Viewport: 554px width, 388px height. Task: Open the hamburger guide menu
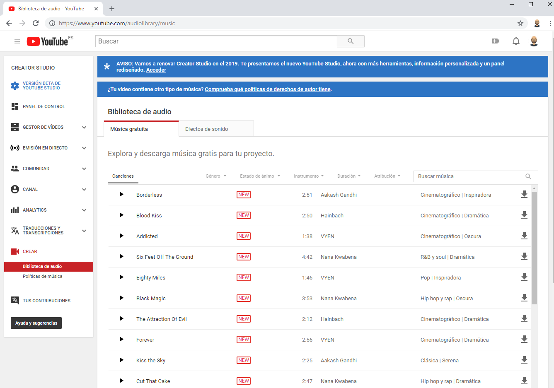[x=17, y=41]
